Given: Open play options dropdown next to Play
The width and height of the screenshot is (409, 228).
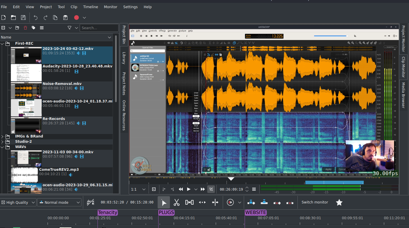Looking at the screenshot, I should (x=196, y=189).
